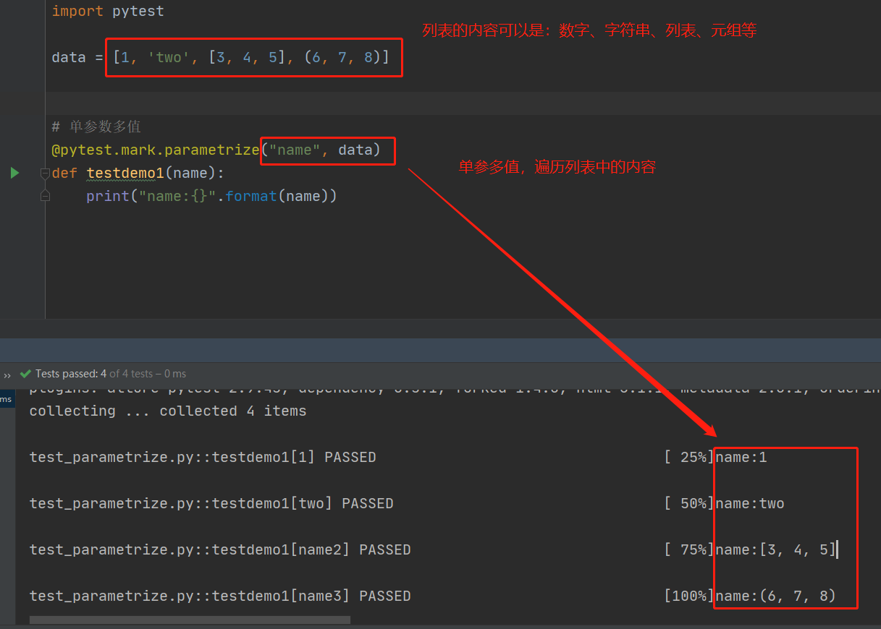Click the '# 单参数多值' comment line
881x629 pixels.
coord(96,127)
